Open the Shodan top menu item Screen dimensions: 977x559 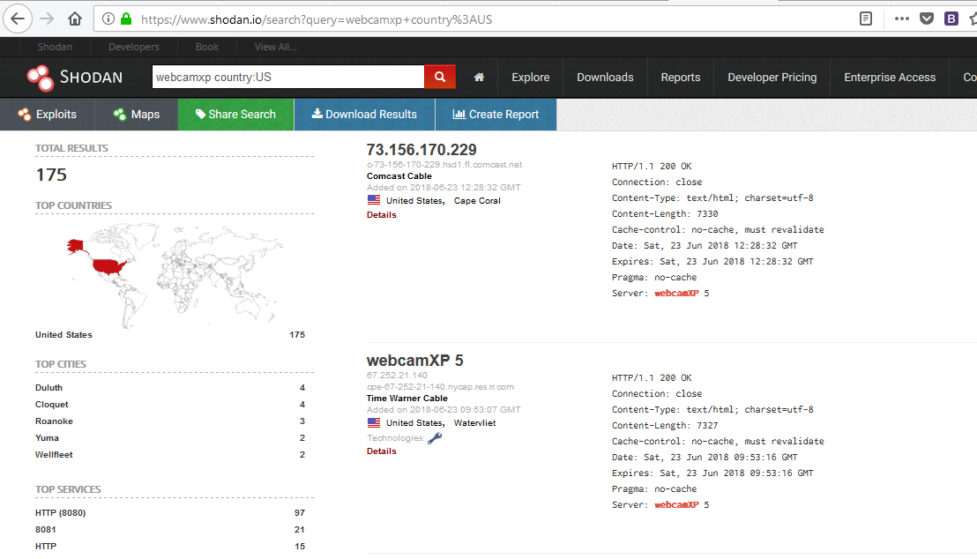[x=55, y=47]
